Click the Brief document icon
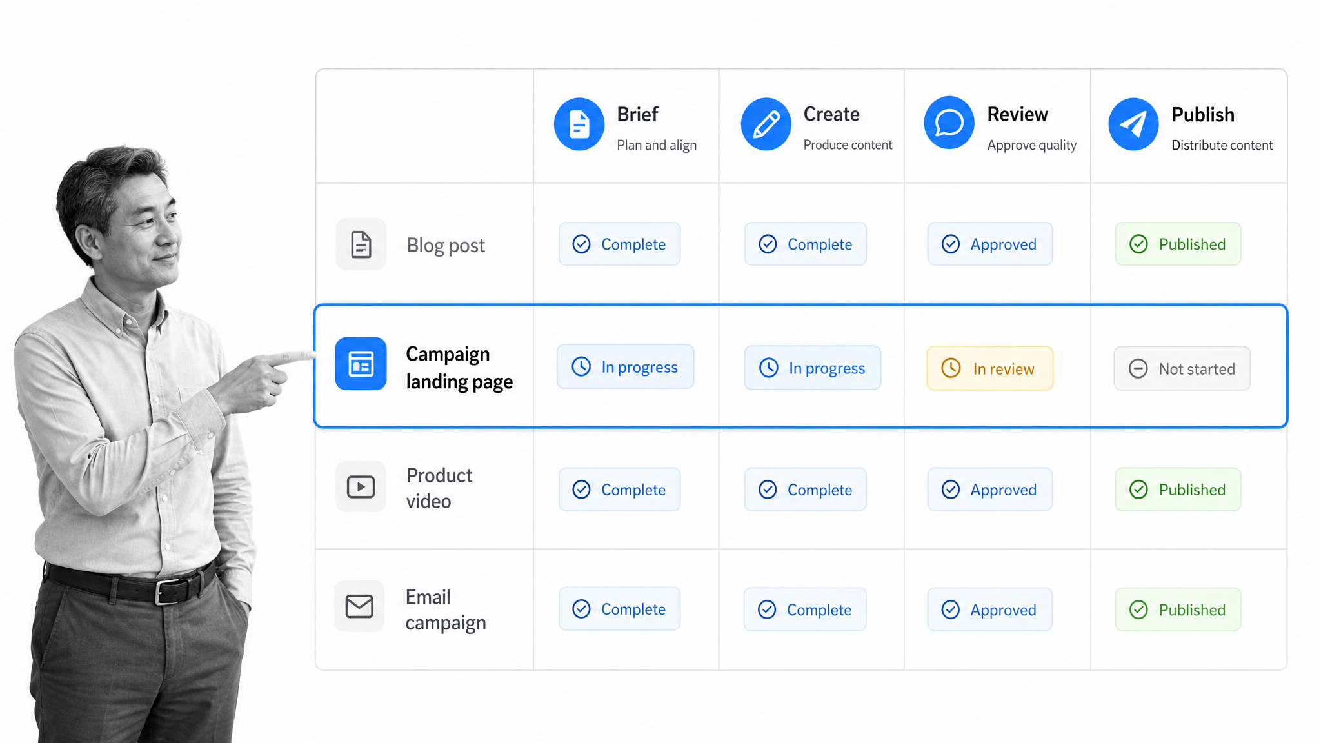The height and width of the screenshot is (743, 1321). click(x=579, y=124)
